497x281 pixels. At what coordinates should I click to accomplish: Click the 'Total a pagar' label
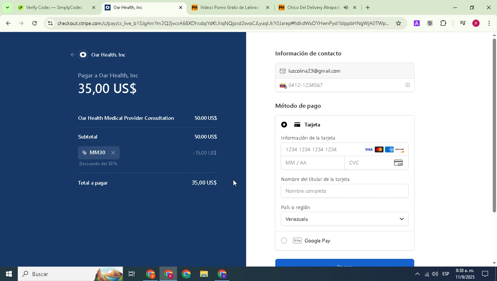coord(93,183)
